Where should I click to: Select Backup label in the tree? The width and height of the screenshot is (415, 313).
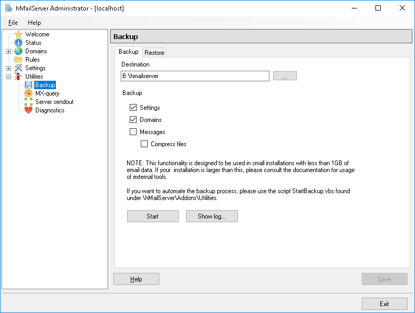coord(45,85)
